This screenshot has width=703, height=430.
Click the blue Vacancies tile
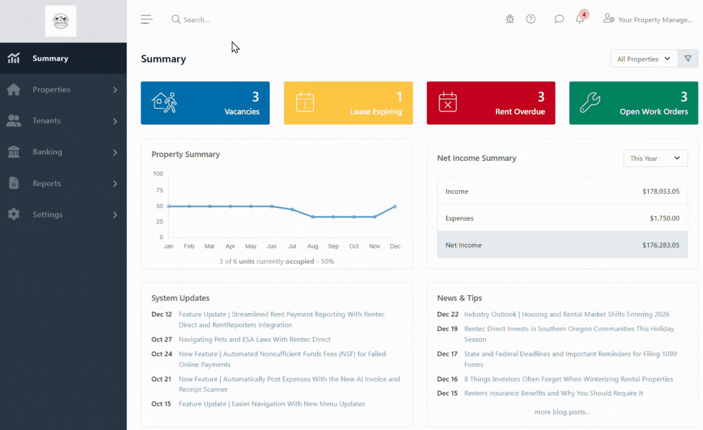(x=205, y=103)
